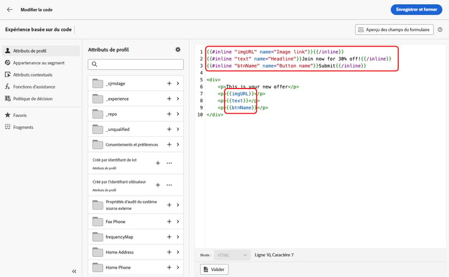Screen dimensions: 449x277
Task: Expand the _experience folder chevron
Action: coord(178,99)
